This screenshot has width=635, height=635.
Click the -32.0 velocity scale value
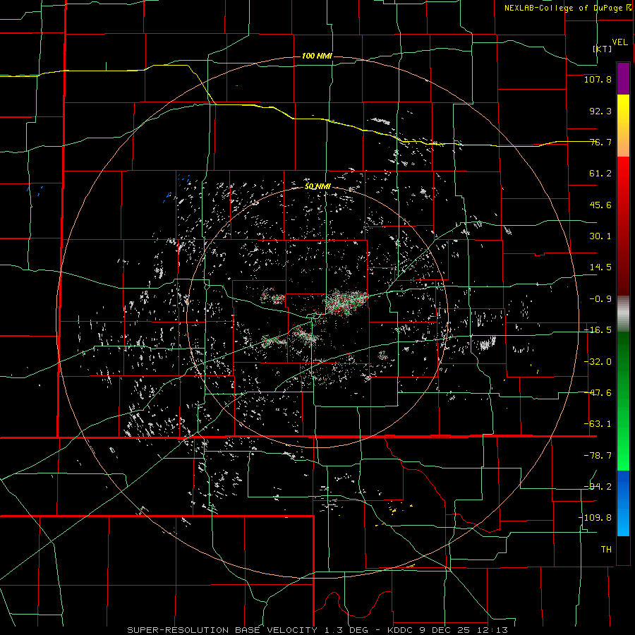(x=598, y=362)
